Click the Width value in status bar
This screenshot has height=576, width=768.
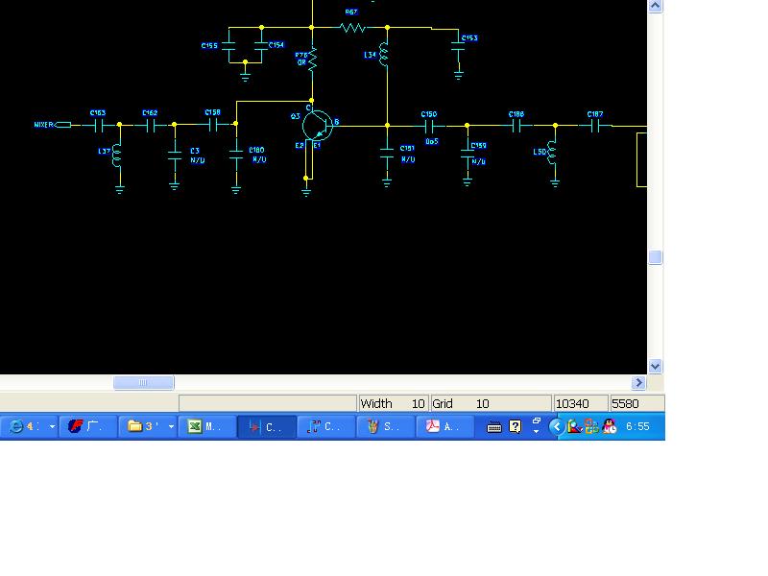pyautogui.click(x=418, y=403)
